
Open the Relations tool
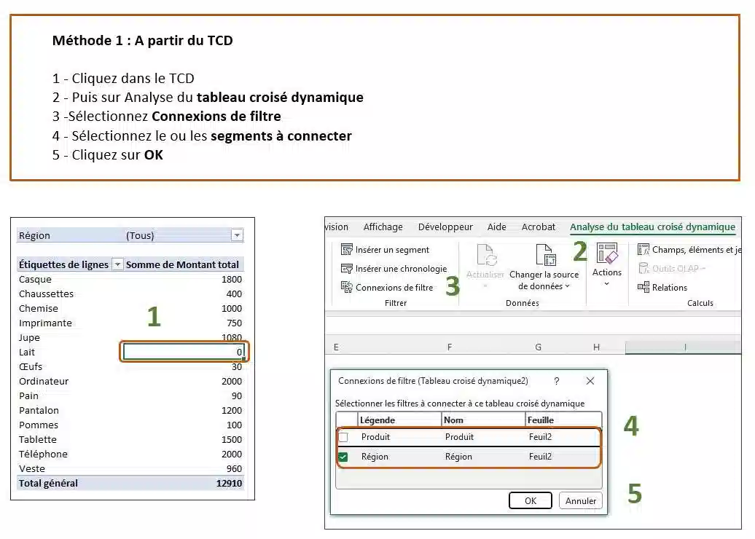pyautogui.click(x=662, y=287)
